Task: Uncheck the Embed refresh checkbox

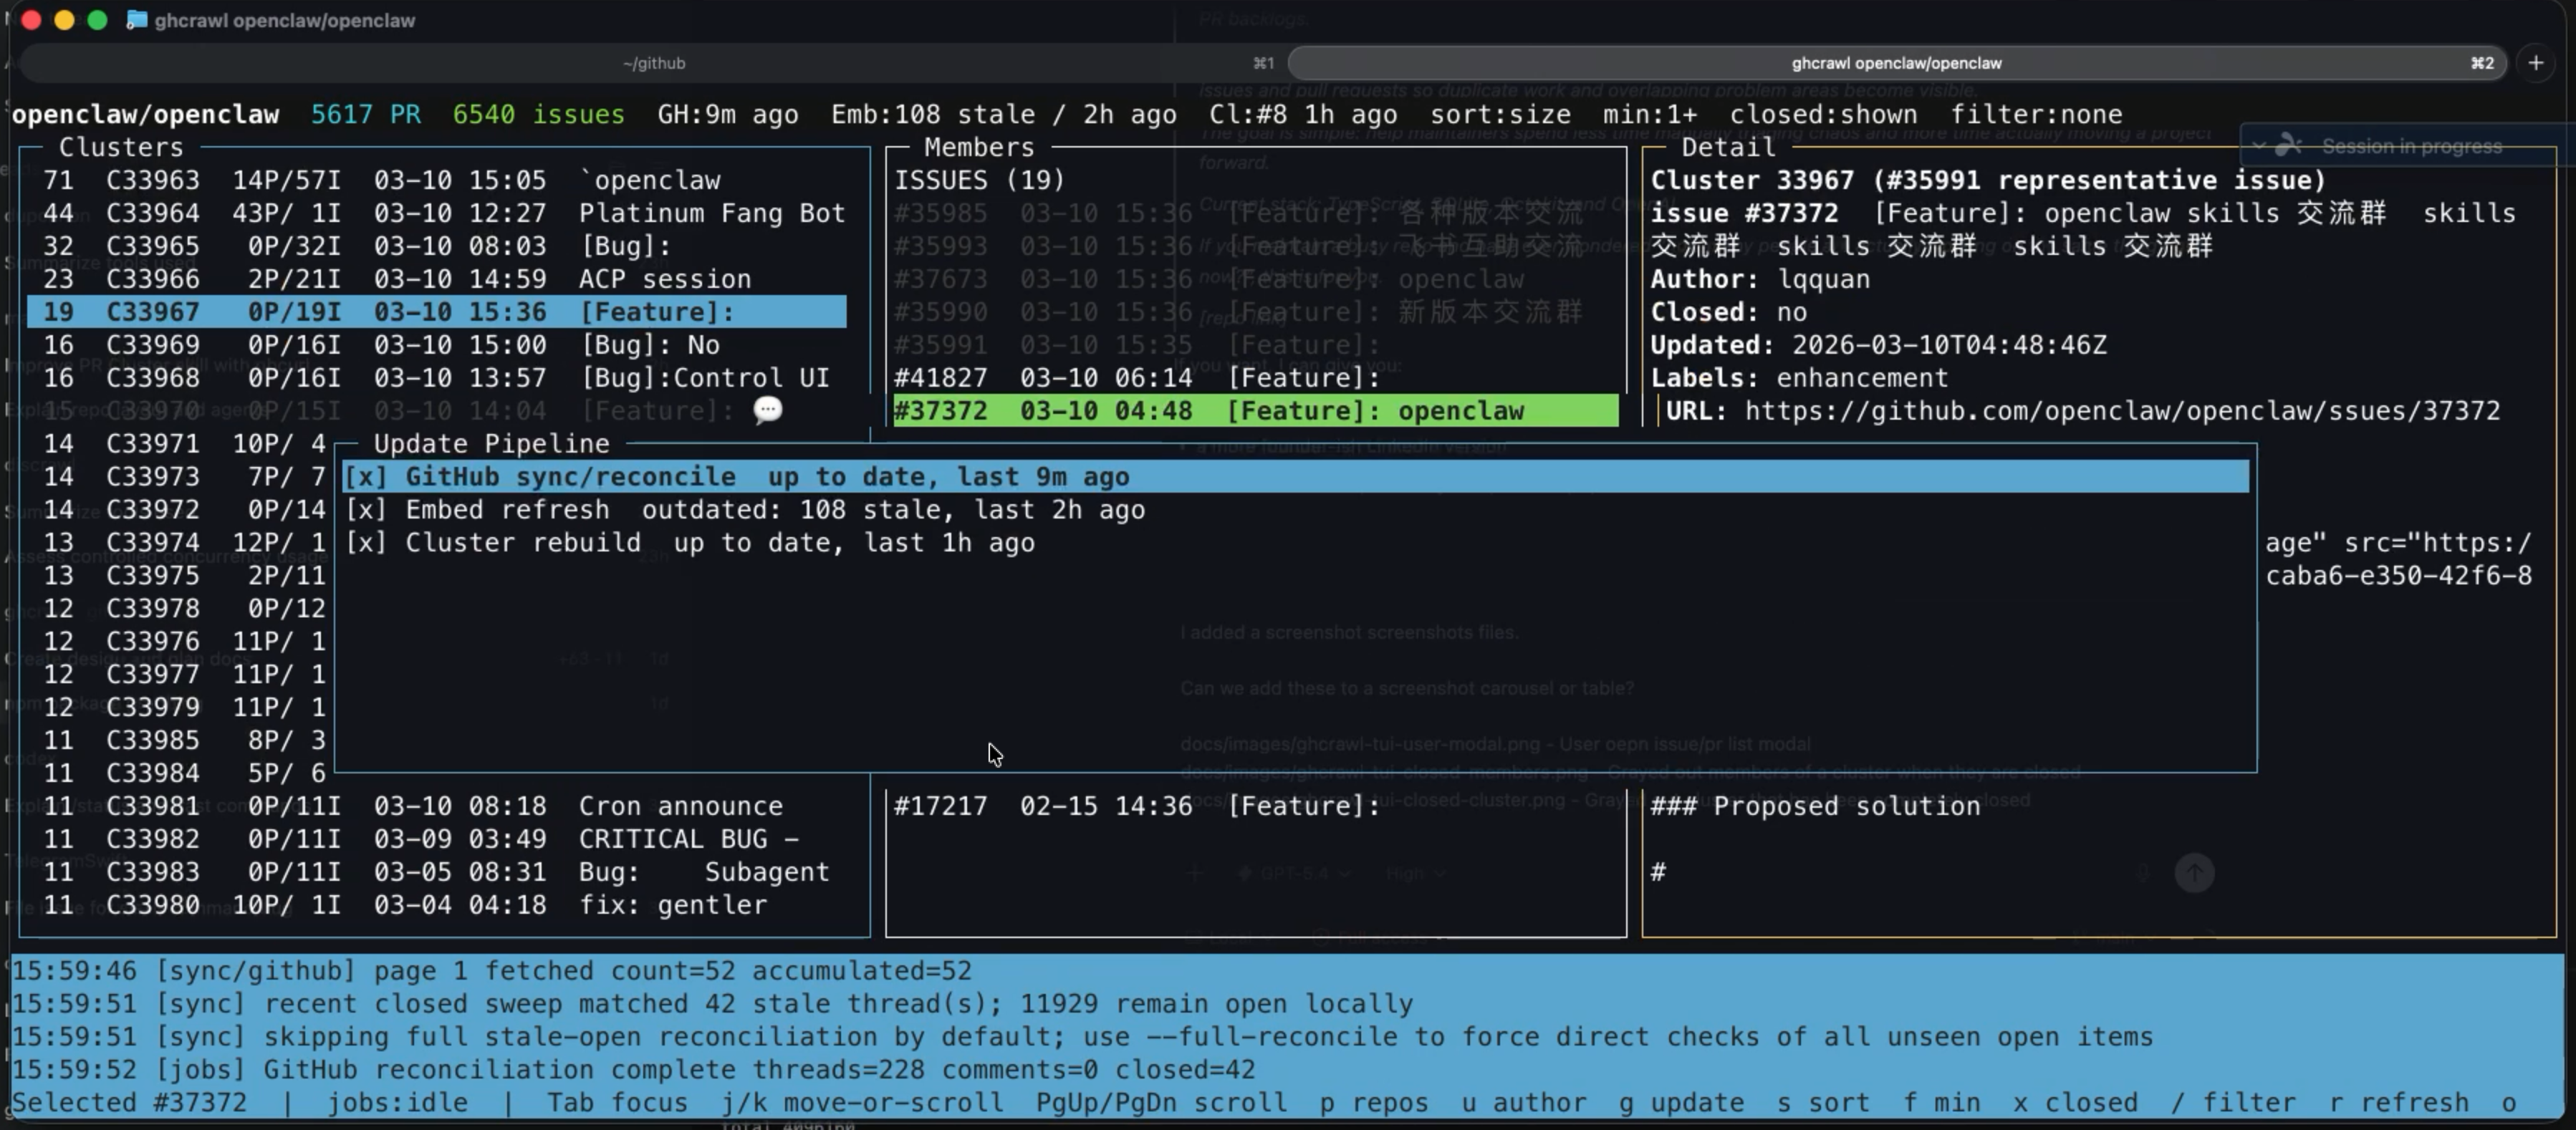Action: pos(367,509)
